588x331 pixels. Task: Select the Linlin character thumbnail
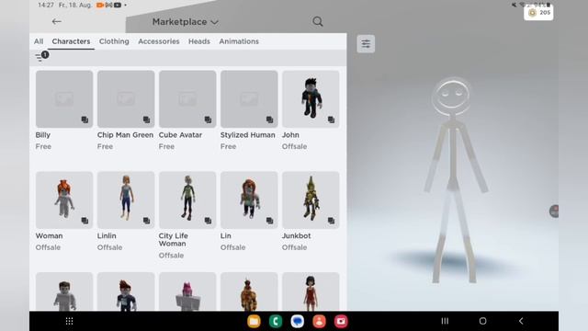(x=126, y=200)
